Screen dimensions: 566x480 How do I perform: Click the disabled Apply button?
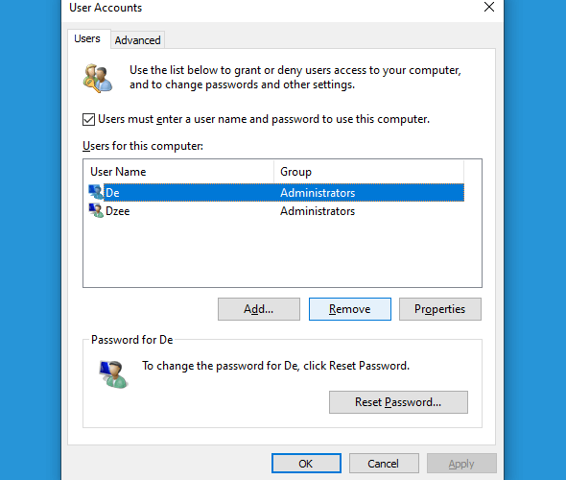coord(461,464)
